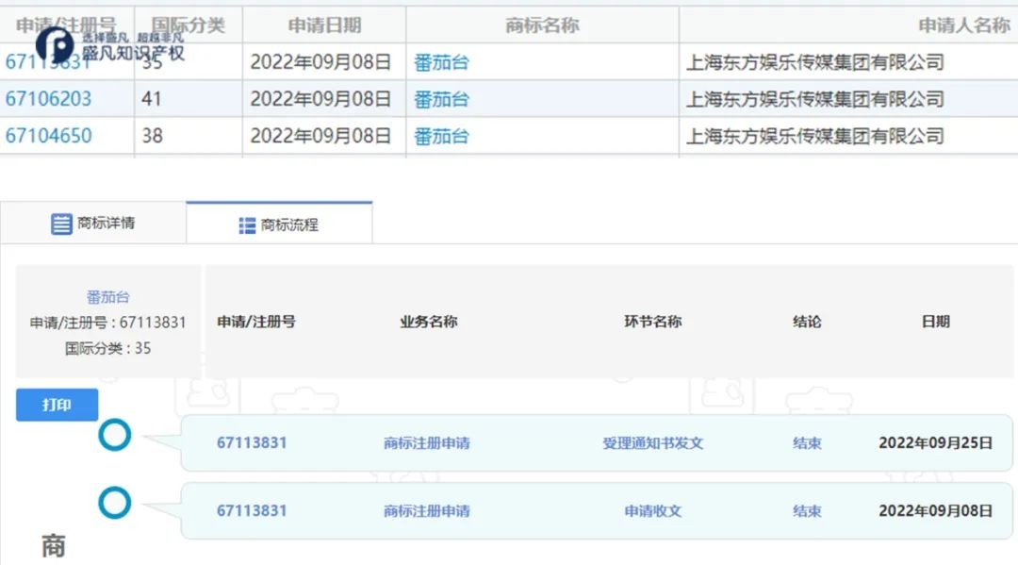This screenshot has width=1018, height=565.
Task: Click 番茄台 link in class 41 row
Action: click(441, 99)
